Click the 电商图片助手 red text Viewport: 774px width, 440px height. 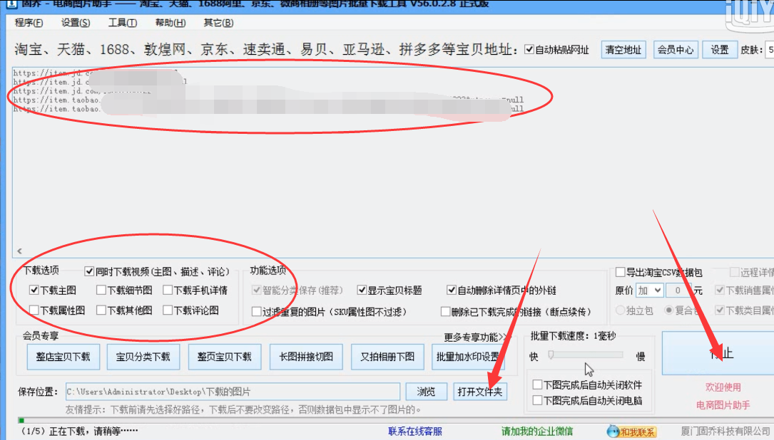point(723,405)
